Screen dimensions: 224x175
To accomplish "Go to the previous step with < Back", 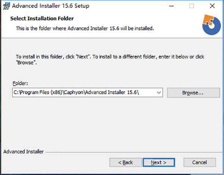I will click(x=125, y=162).
